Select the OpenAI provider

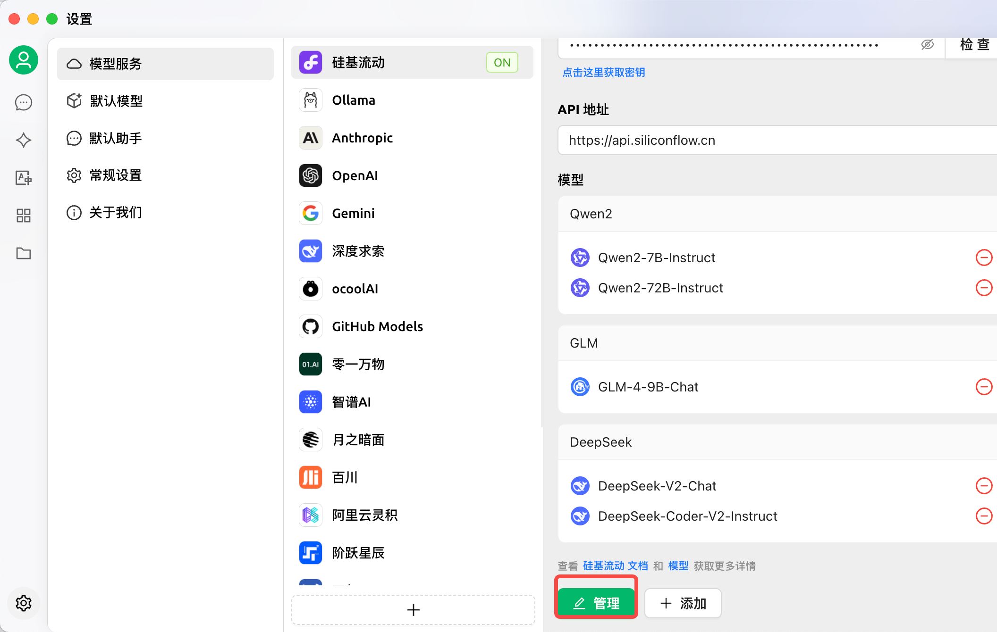point(355,175)
